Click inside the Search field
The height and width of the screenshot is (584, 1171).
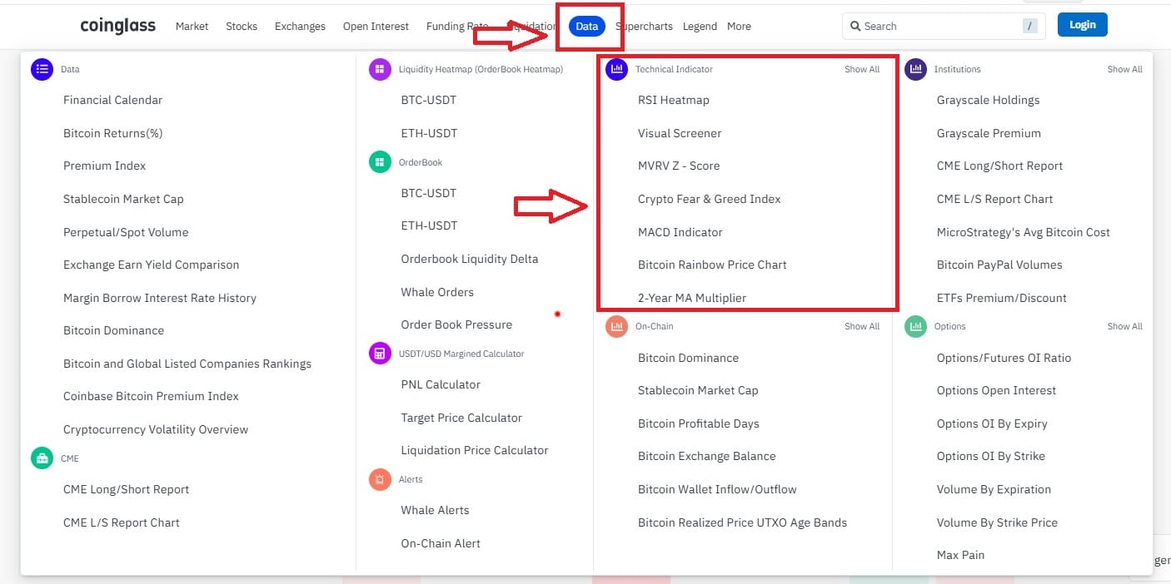[x=943, y=26]
